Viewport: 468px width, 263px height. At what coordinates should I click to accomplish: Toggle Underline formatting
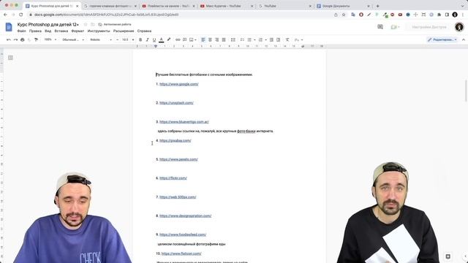pyautogui.click(x=154, y=39)
